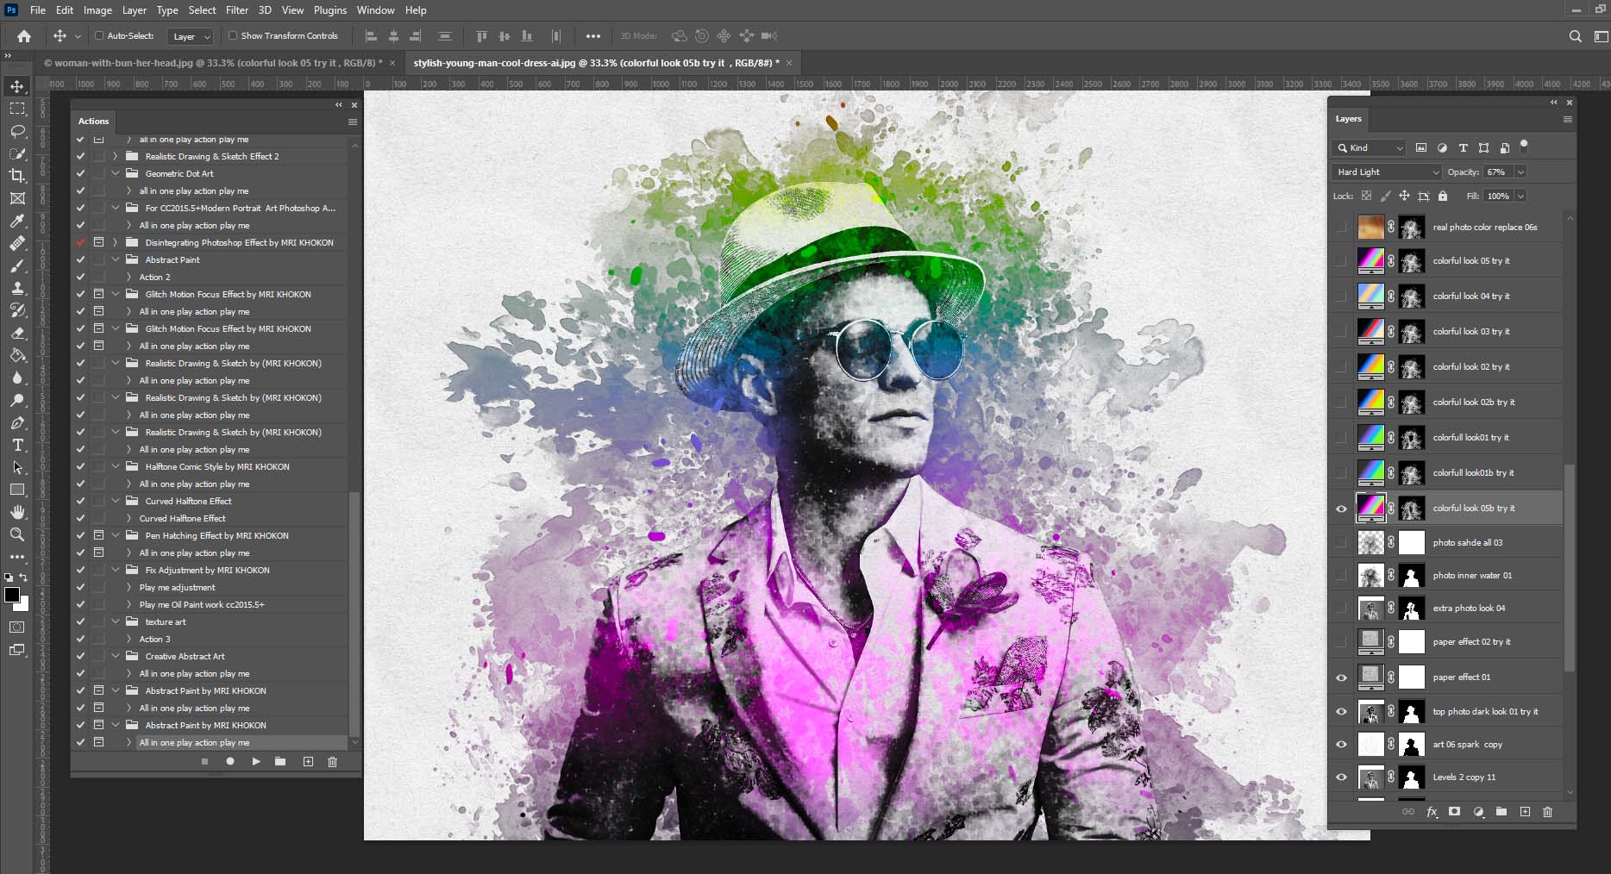This screenshot has height=874, width=1611.
Task: Click the foreground color swatch
Action: click(x=12, y=596)
